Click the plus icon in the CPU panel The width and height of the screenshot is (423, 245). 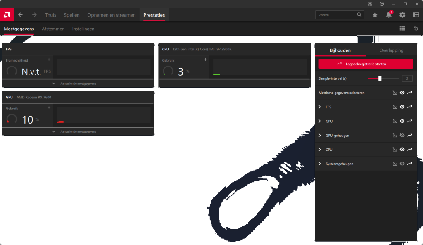(x=205, y=59)
